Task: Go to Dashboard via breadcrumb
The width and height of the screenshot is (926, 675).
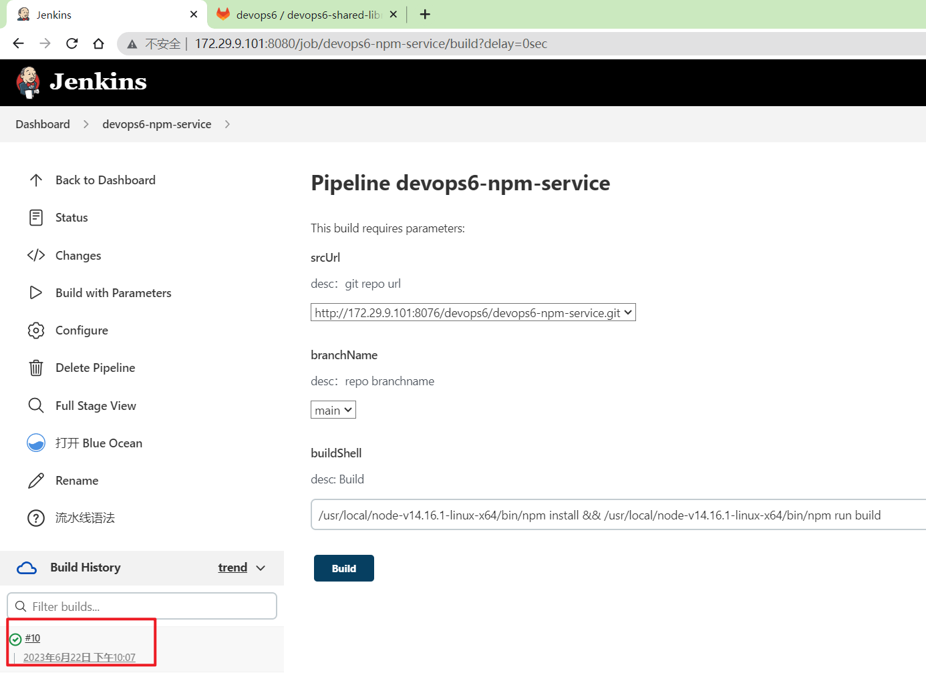Action: tap(43, 124)
